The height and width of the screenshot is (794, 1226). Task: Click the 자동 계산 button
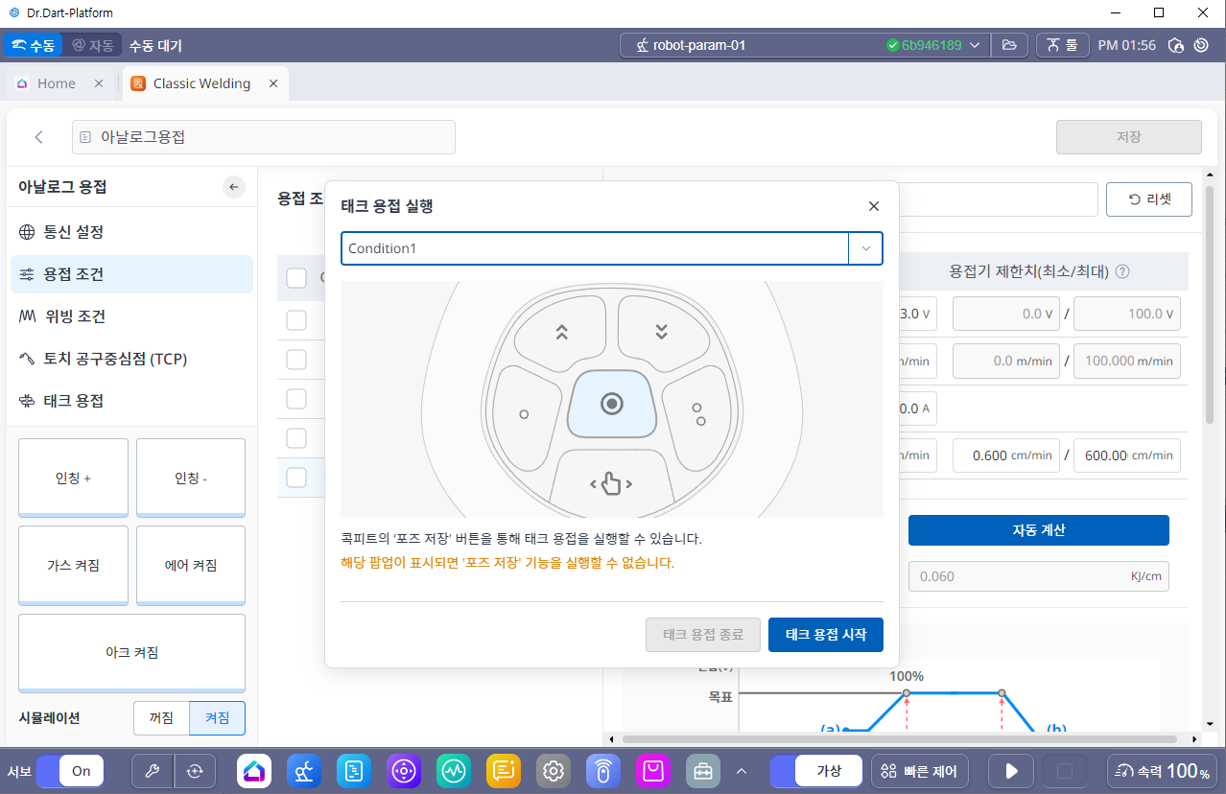(1038, 530)
